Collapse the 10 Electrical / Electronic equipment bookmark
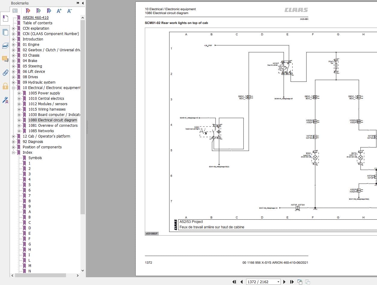The image size is (377, 285). (13, 88)
